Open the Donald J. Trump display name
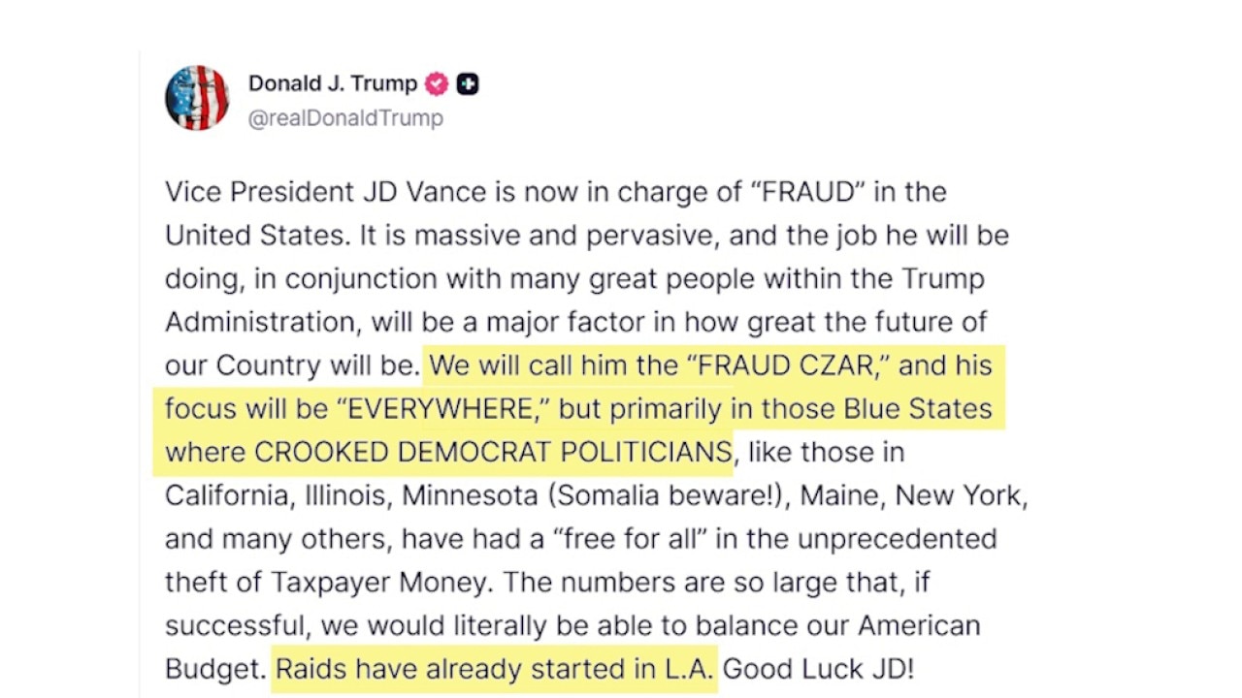Screen dimensions: 1242x698 (332, 84)
